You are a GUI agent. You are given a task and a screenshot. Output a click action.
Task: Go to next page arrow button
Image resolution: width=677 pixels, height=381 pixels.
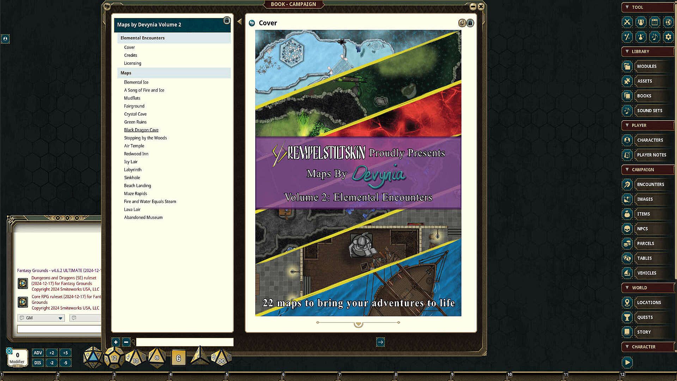tap(380, 342)
